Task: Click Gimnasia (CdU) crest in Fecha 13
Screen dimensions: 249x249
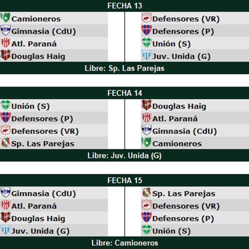Action: [x=5, y=31]
